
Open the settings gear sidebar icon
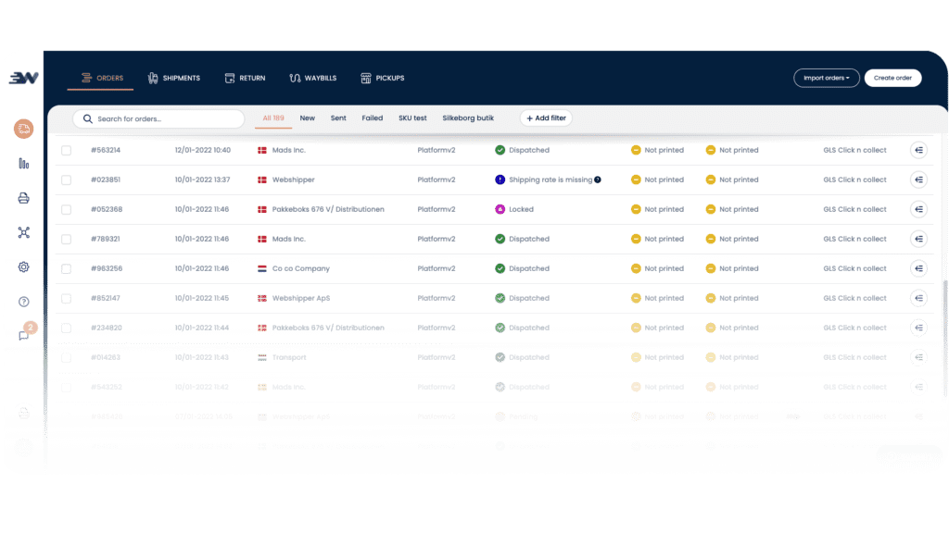pos(23,267)
